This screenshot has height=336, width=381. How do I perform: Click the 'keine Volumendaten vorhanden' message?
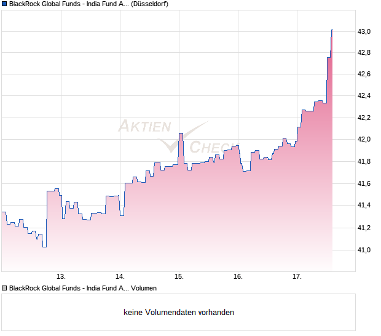179,312
